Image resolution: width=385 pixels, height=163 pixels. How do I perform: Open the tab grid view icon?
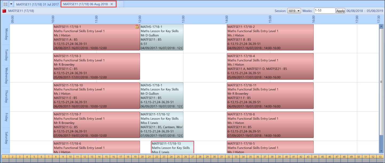5,4
